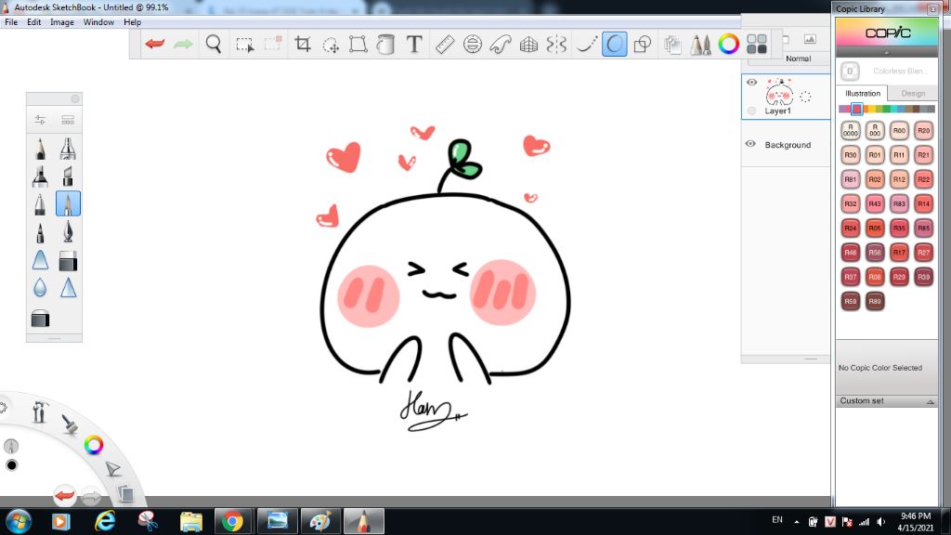Open Brush Properties sliders icon
This screenshot has width=951, height=535.
(40, 120)
